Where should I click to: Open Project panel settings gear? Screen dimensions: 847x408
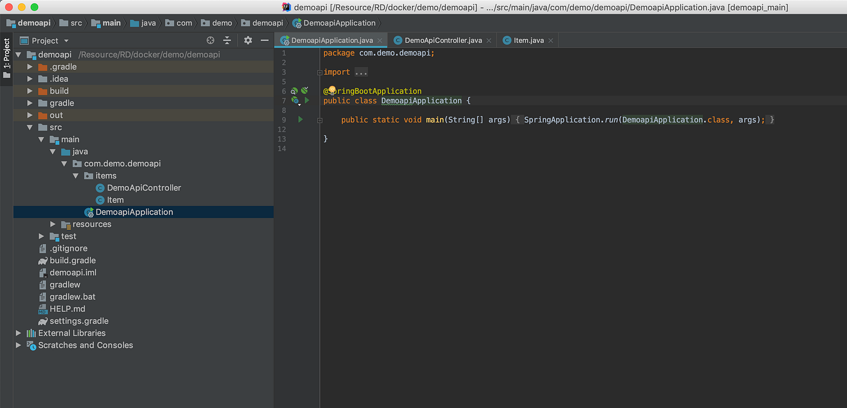pos(248,40)
